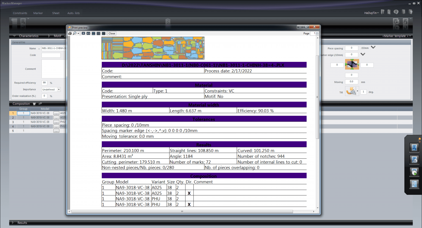Image resolution: width=422 pixels, height=228 pixels.
Task: Open the HaDuyTin user menu
Action: 371,13
